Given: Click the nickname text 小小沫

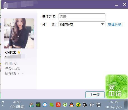Looking at the screenshot, I should point(11,52).
